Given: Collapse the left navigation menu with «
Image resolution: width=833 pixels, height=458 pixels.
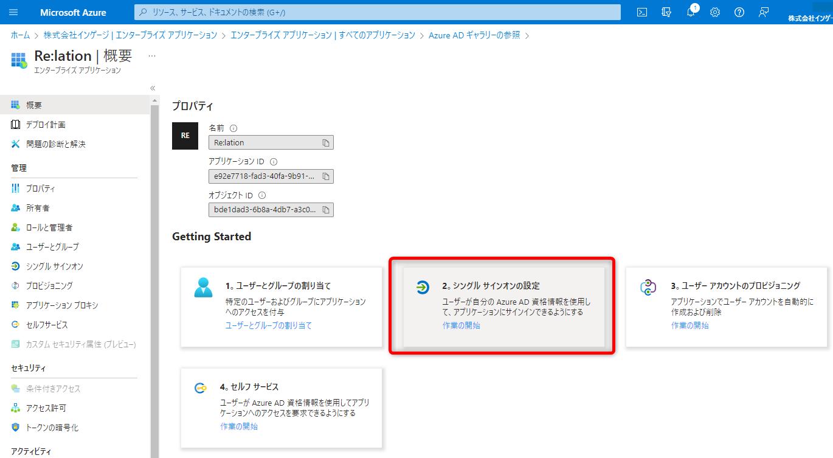Looking at the screenshot, I should (153, 88).
